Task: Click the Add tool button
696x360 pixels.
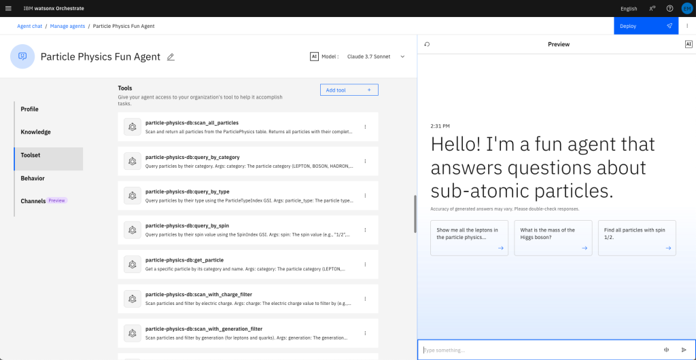Action: coord(349,90)
